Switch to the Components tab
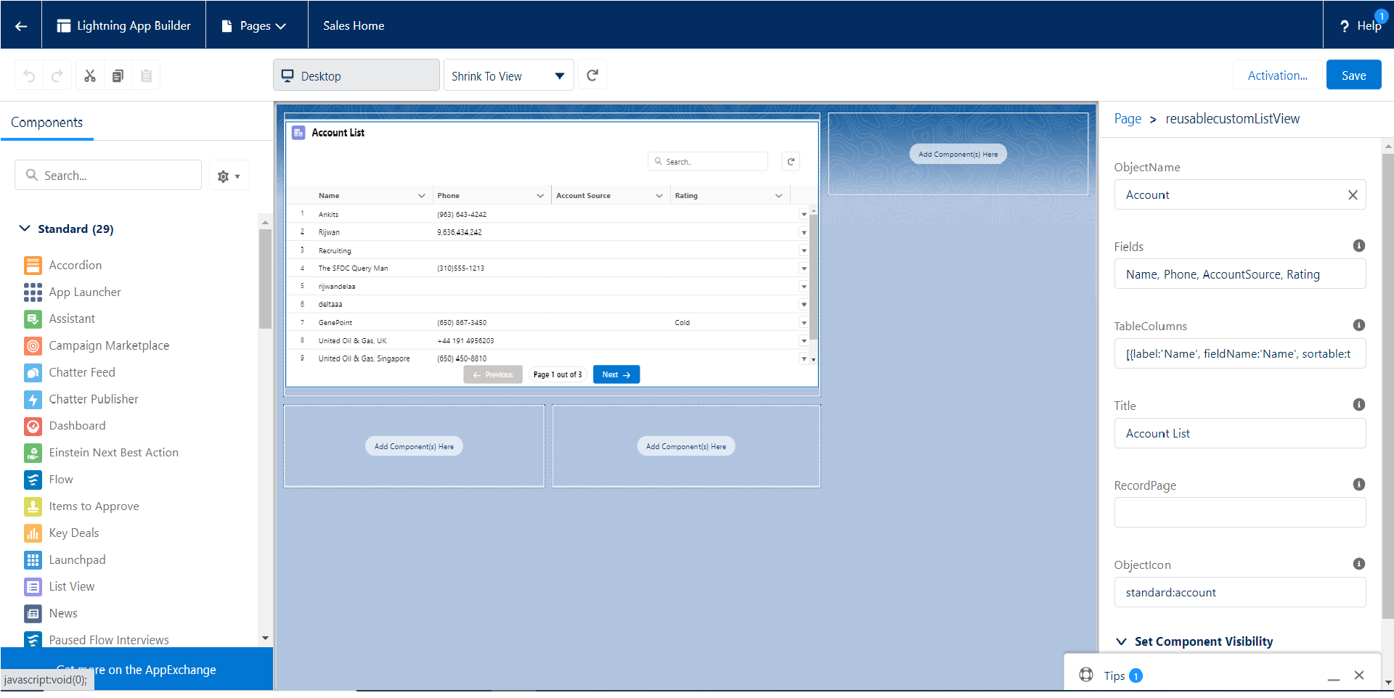Screen dimensions: 1394x698 click(x=47, y=123)
